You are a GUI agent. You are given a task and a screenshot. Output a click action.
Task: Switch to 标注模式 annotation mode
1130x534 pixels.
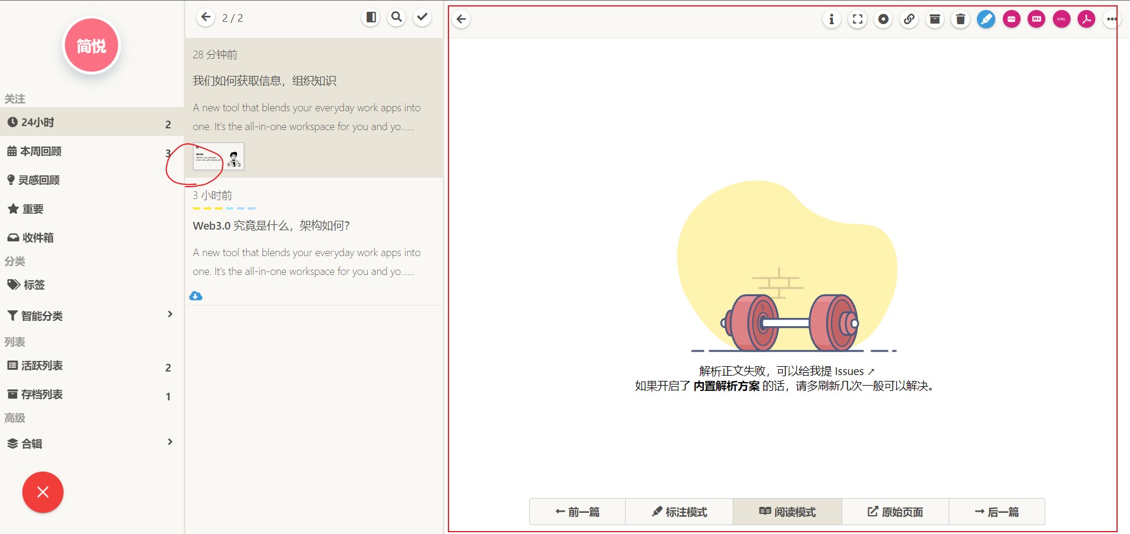[679, 512]
